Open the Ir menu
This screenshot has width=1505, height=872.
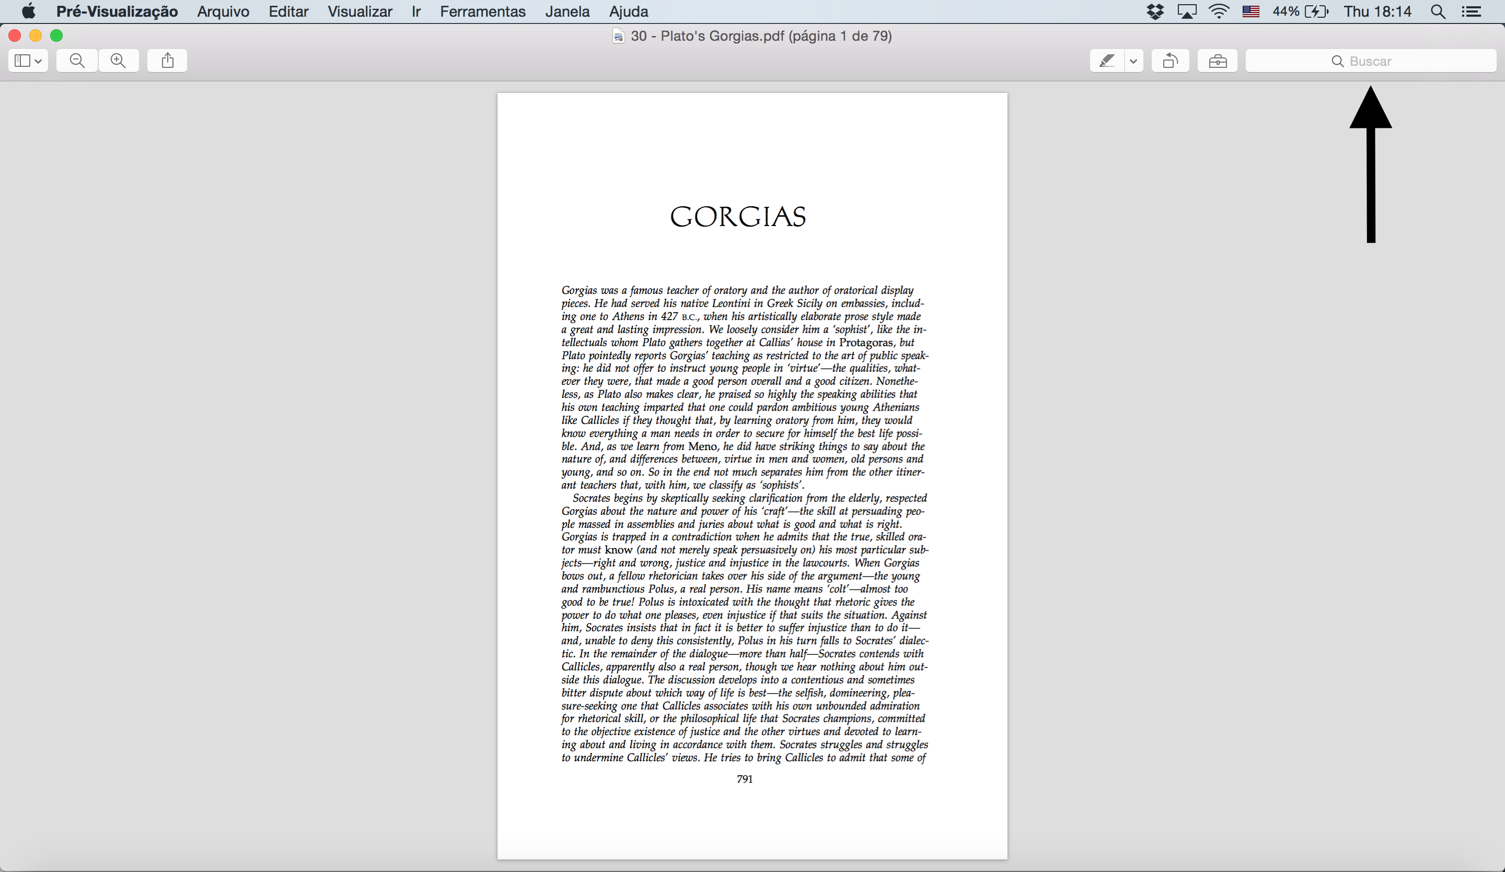tap(416, 11)
